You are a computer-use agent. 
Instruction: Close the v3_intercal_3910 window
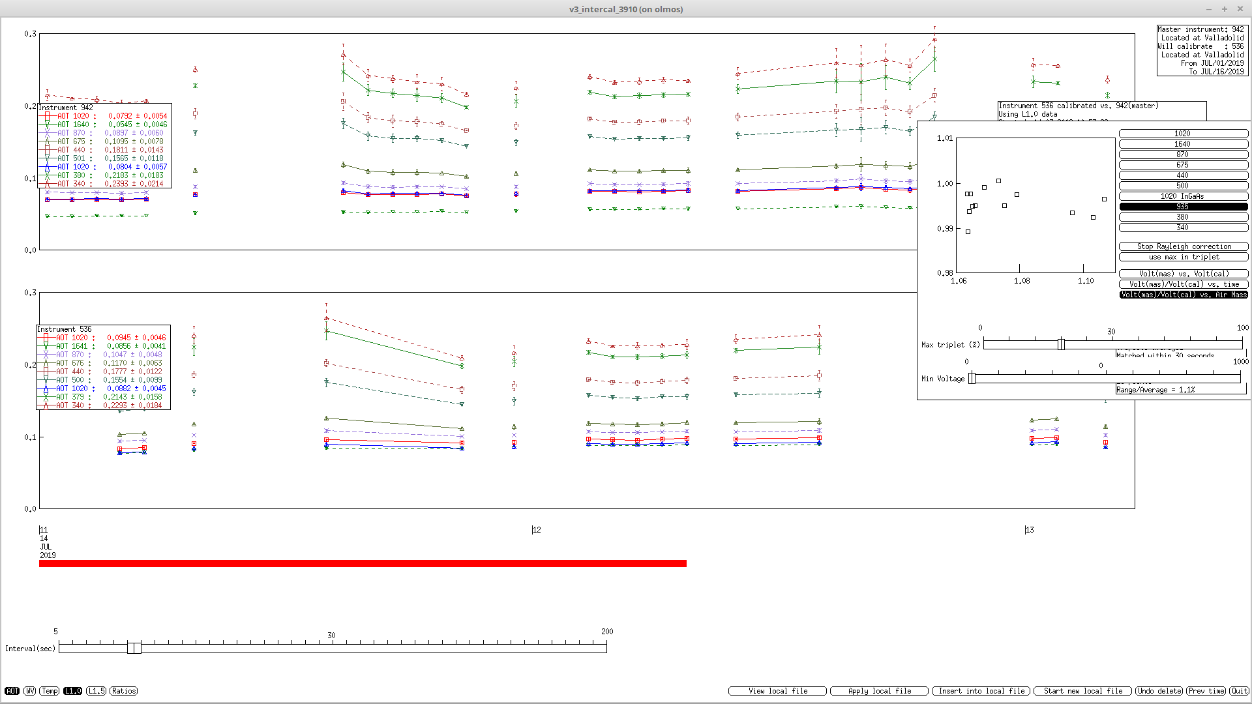click(x=1241, y=9)
